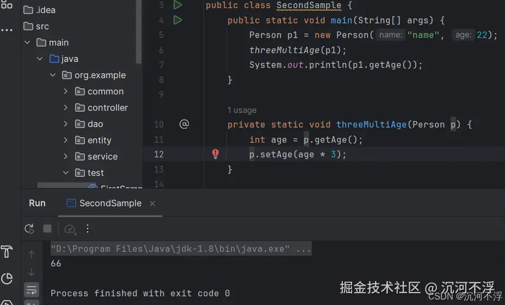Open the Profiler tool window icon
This screenshot has width=505, height=305.
pyautogui.click(x=7, y=278)
